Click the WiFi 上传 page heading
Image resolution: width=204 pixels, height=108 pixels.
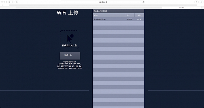[67, 13]
